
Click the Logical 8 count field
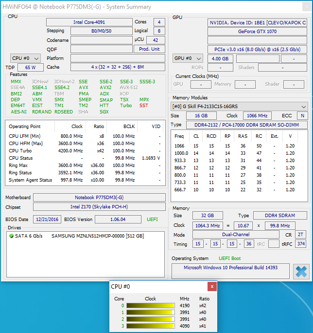[159, 31]
